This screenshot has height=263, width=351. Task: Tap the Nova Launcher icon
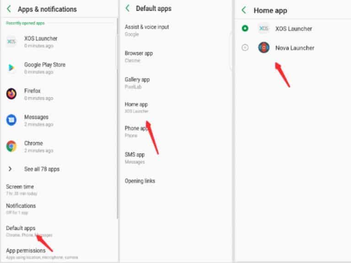(264, 47)
